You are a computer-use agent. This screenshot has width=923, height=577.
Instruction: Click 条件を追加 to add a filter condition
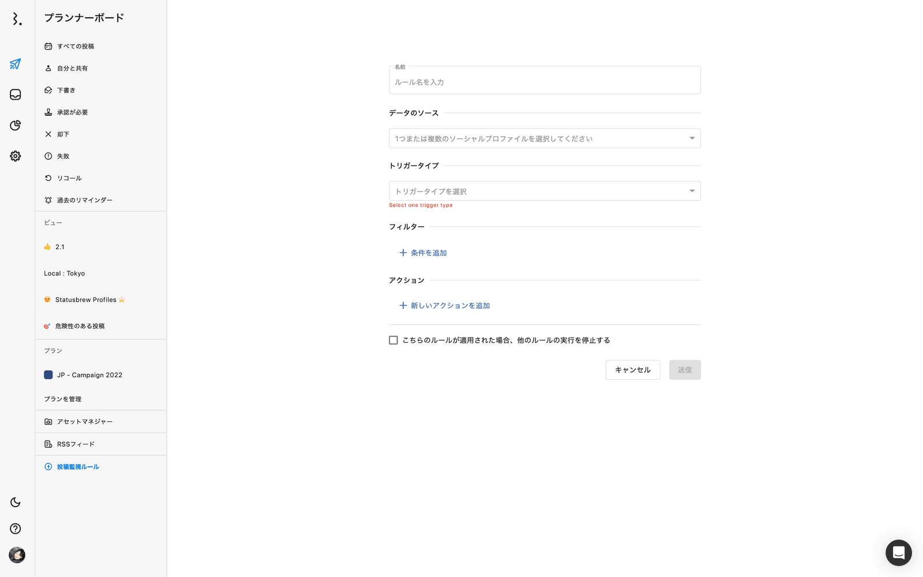pyautogui.click(x=423, y=253)
